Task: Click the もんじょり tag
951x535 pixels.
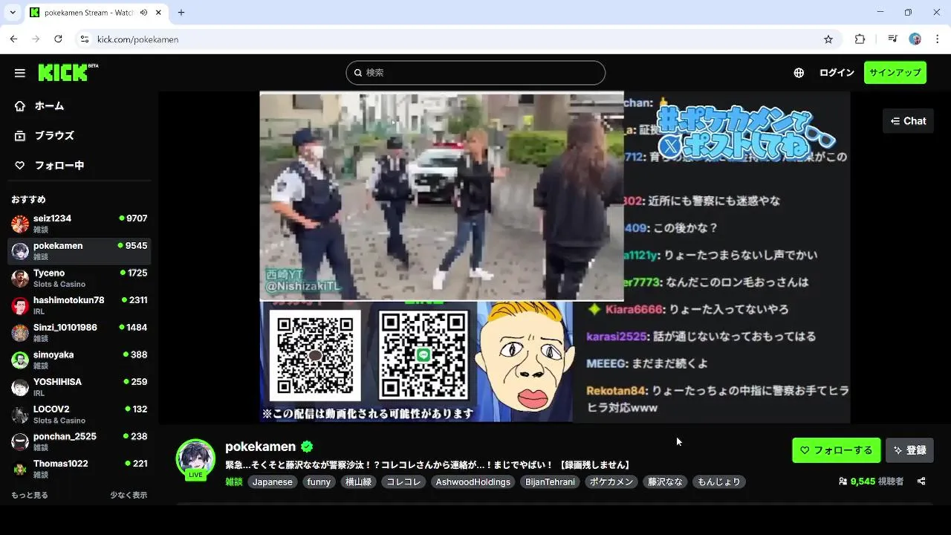Action: coord(718,482)
